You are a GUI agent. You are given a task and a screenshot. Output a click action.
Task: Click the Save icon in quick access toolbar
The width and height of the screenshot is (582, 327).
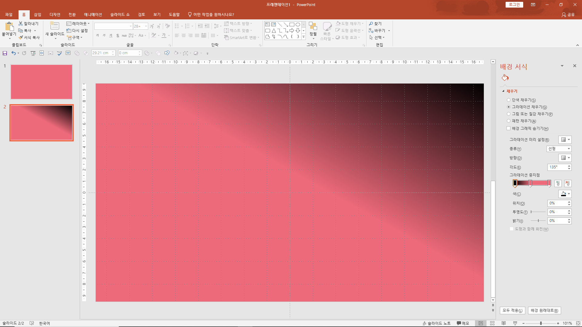pyautogui.click(x=5, y=53)
